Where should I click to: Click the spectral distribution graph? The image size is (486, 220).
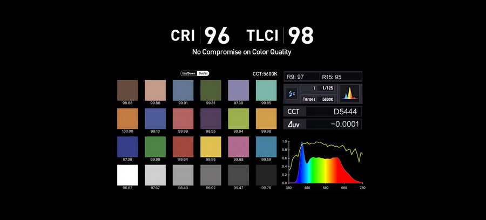(323, 163)
